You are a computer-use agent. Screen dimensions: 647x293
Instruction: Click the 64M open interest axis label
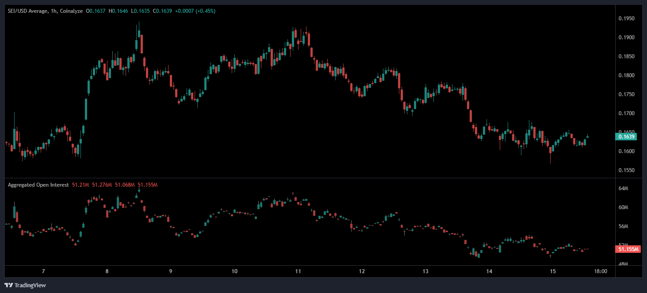(623, 189)
